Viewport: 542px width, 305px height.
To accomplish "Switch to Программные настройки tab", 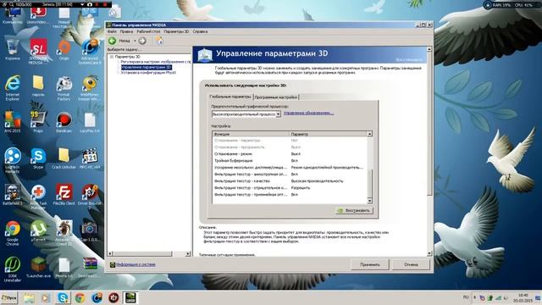I will pos(276,97).
